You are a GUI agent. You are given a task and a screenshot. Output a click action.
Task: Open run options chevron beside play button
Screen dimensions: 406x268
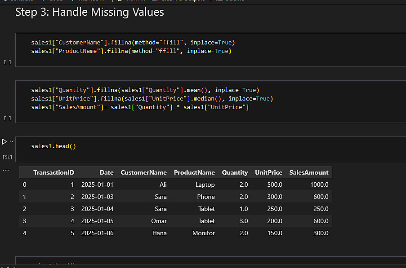click(12, 141)
